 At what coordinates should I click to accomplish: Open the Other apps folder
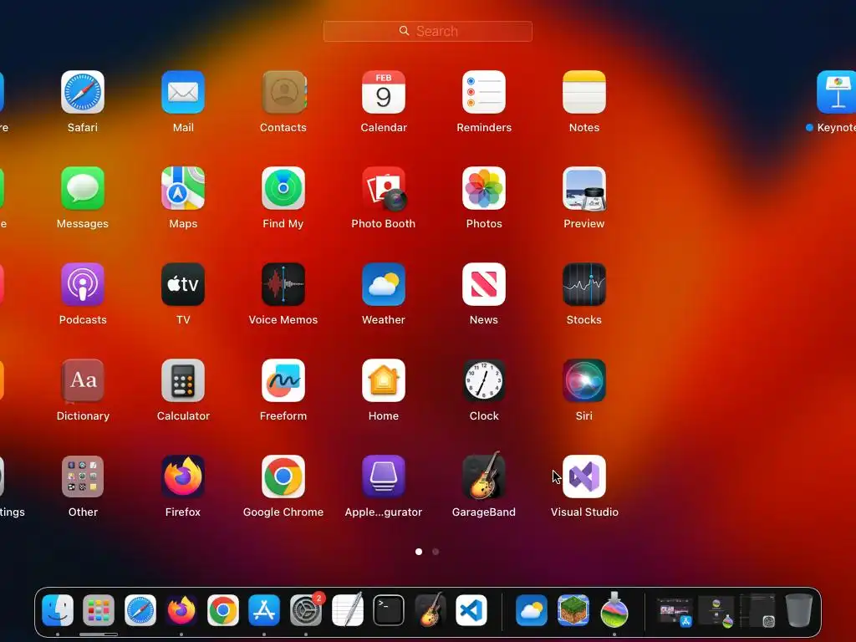(83, 476)
